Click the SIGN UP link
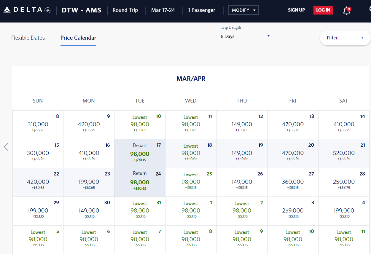The width and height of the screenshot is (371, 254). [296, 10]
